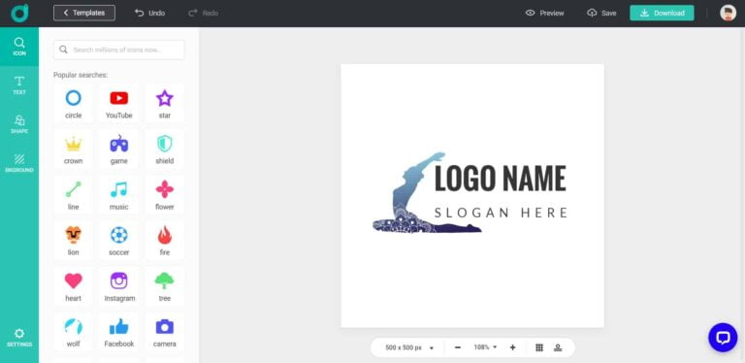This screenshot has width=745, height=363.
Task: Open the Background sidebar tab
Action: click(19, 163)
